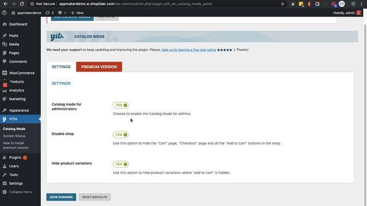
Task: Click the Collapse menu arrow icon
Action: [x=5, y=192]
